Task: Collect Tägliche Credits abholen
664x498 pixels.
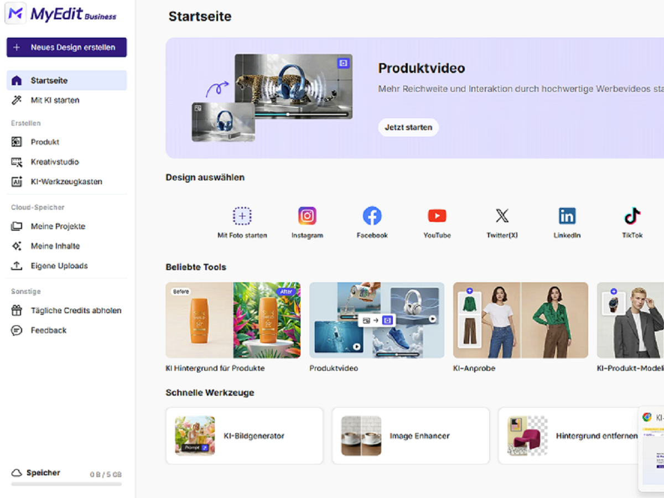Action: (76, 310)
